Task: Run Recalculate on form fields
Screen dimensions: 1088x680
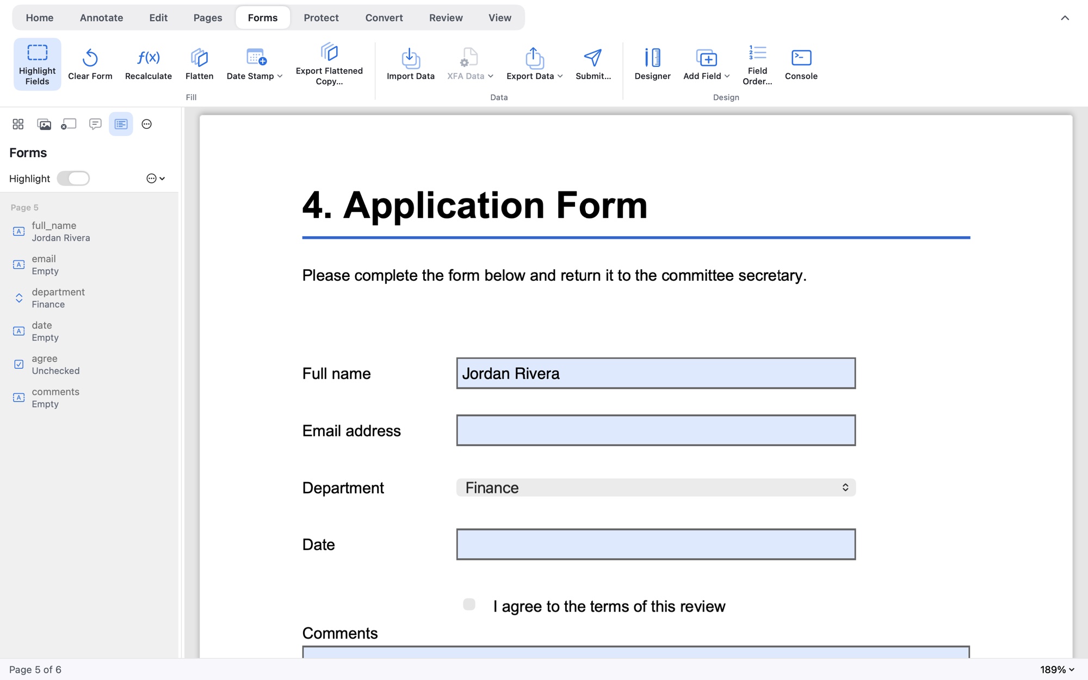Action: tap(149, 64)
